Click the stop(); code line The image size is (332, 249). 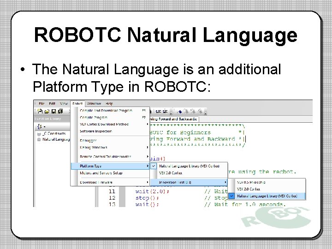(x=147, y=198)
